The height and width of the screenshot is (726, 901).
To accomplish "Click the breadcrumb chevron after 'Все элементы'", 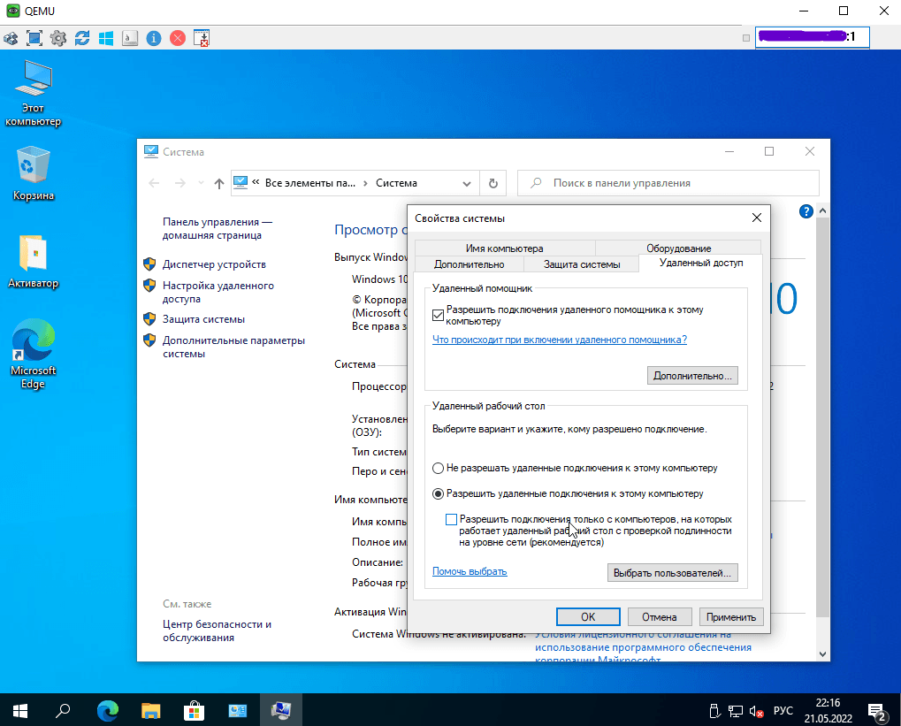I will pyautogui.click(x=365, y=183).
